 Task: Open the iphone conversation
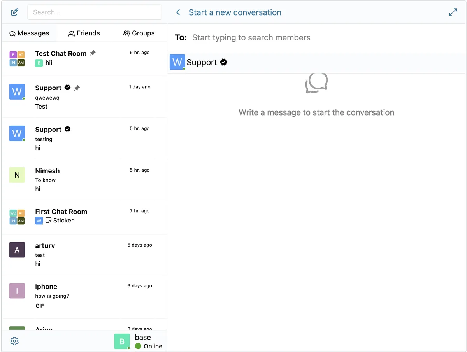pos(84,297)
